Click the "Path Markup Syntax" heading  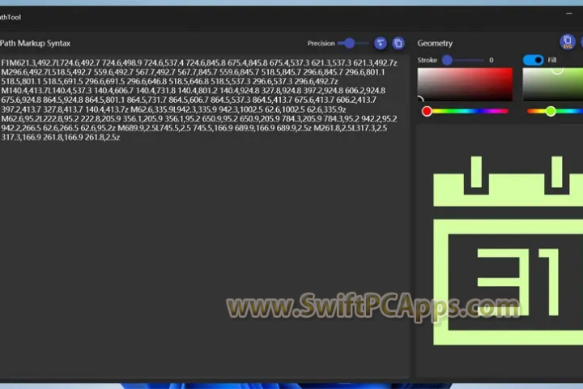click(x=35, y=43)
